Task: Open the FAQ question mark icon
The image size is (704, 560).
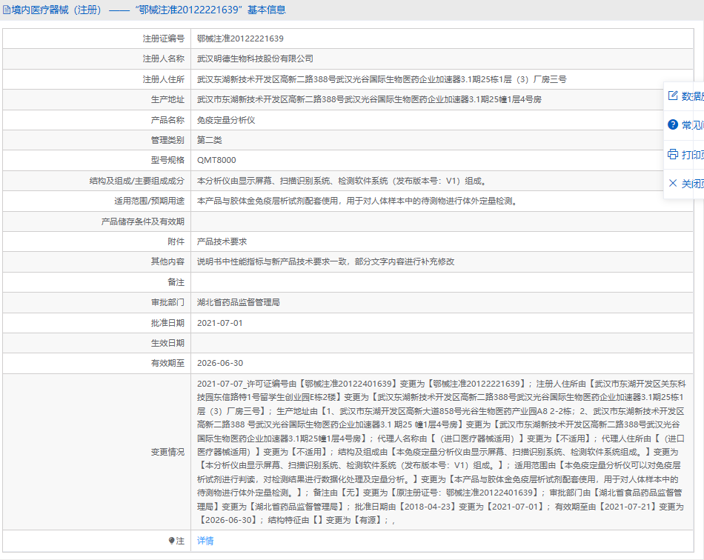Action: coord(673,124)
